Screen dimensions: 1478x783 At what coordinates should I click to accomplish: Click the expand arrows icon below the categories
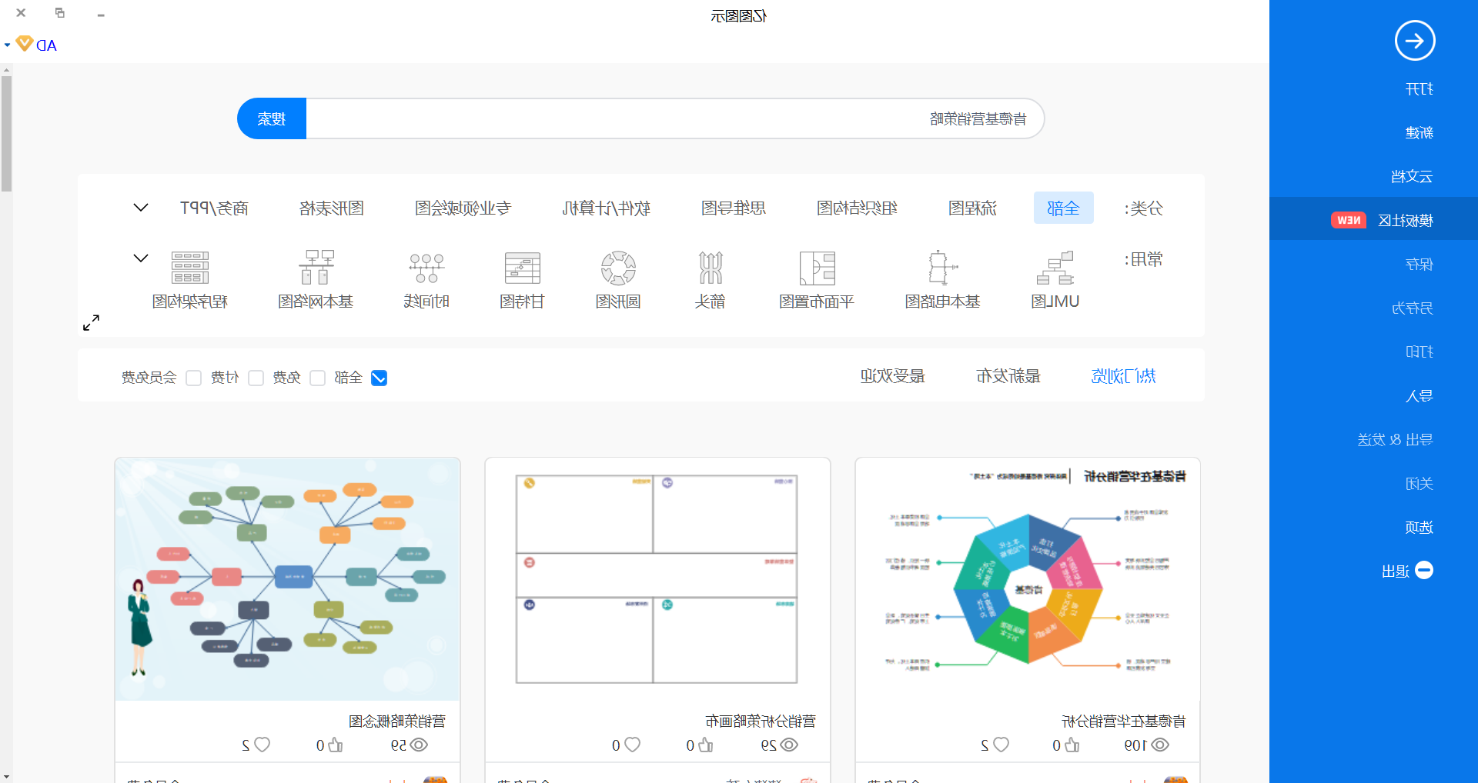tap(91, 322)
